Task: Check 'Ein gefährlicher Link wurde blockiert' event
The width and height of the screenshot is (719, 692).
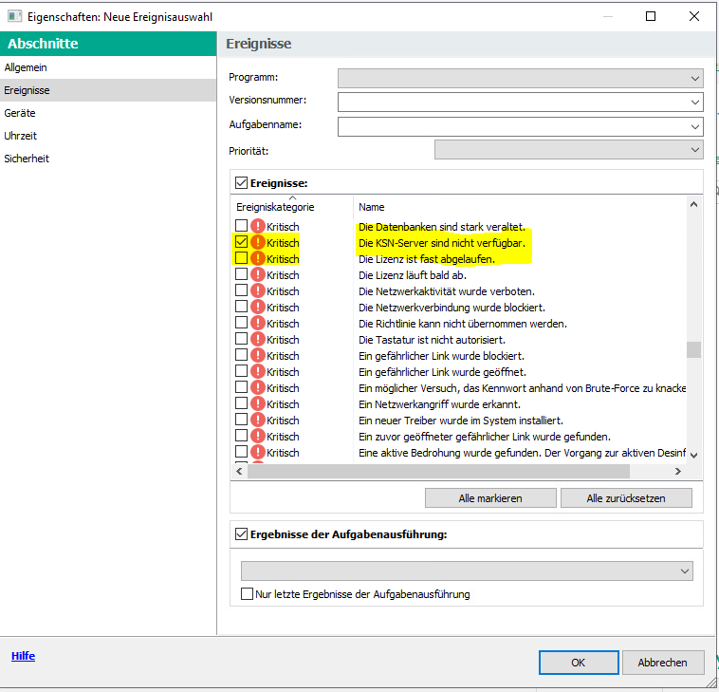Action: click(241, 354)
